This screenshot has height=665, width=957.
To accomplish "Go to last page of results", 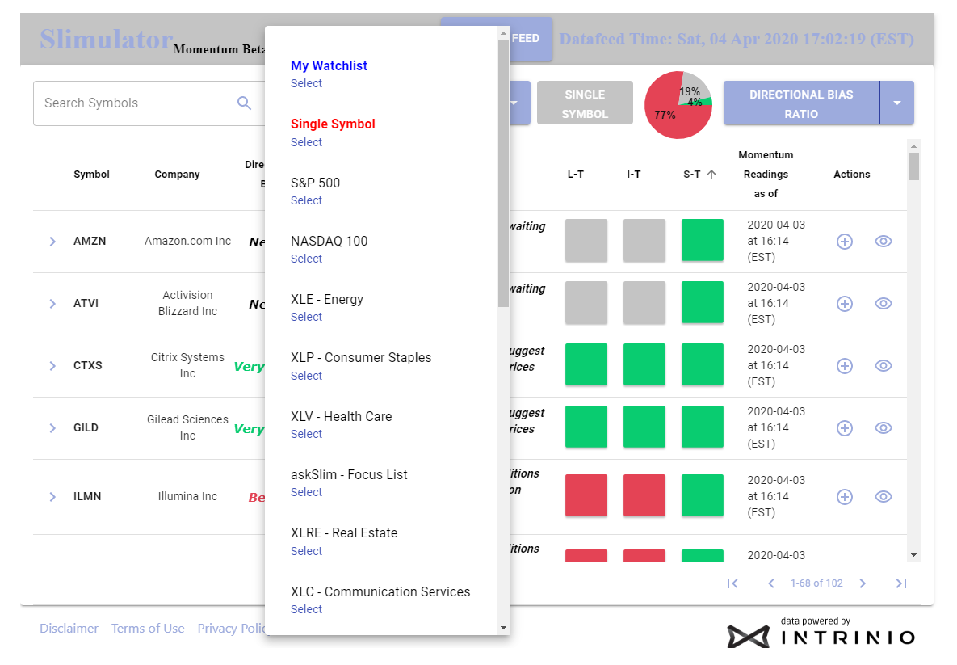I will 900,583.
